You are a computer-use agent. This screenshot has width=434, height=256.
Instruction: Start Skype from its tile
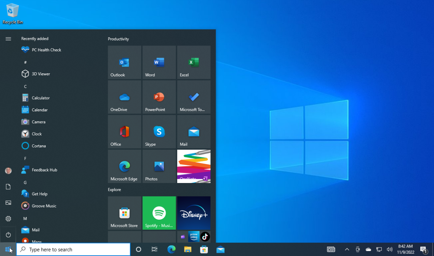coord(159,132)
